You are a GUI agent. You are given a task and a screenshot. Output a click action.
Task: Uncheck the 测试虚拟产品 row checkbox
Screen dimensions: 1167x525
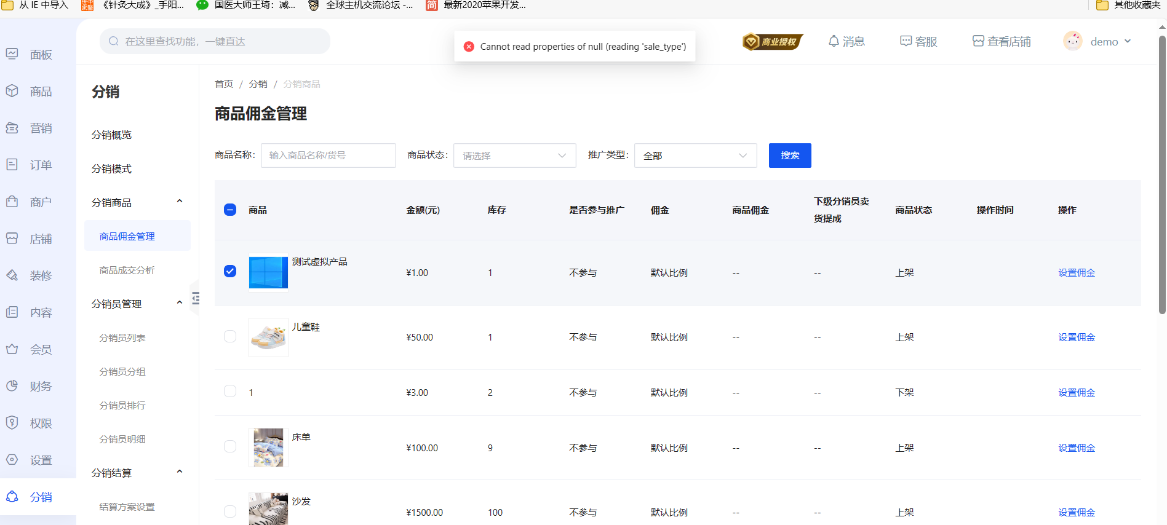[x=230, y=271]
